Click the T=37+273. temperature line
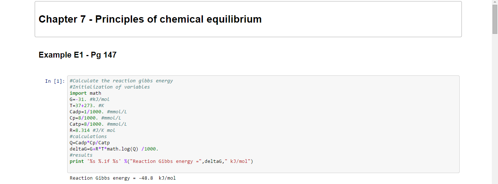 coord(87,106)
